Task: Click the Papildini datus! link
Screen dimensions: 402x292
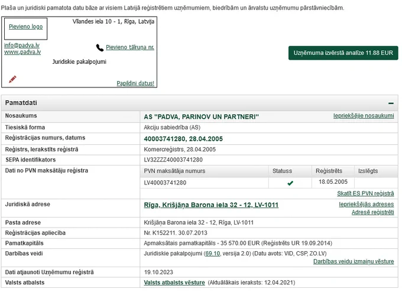Action: click(135, 83)
